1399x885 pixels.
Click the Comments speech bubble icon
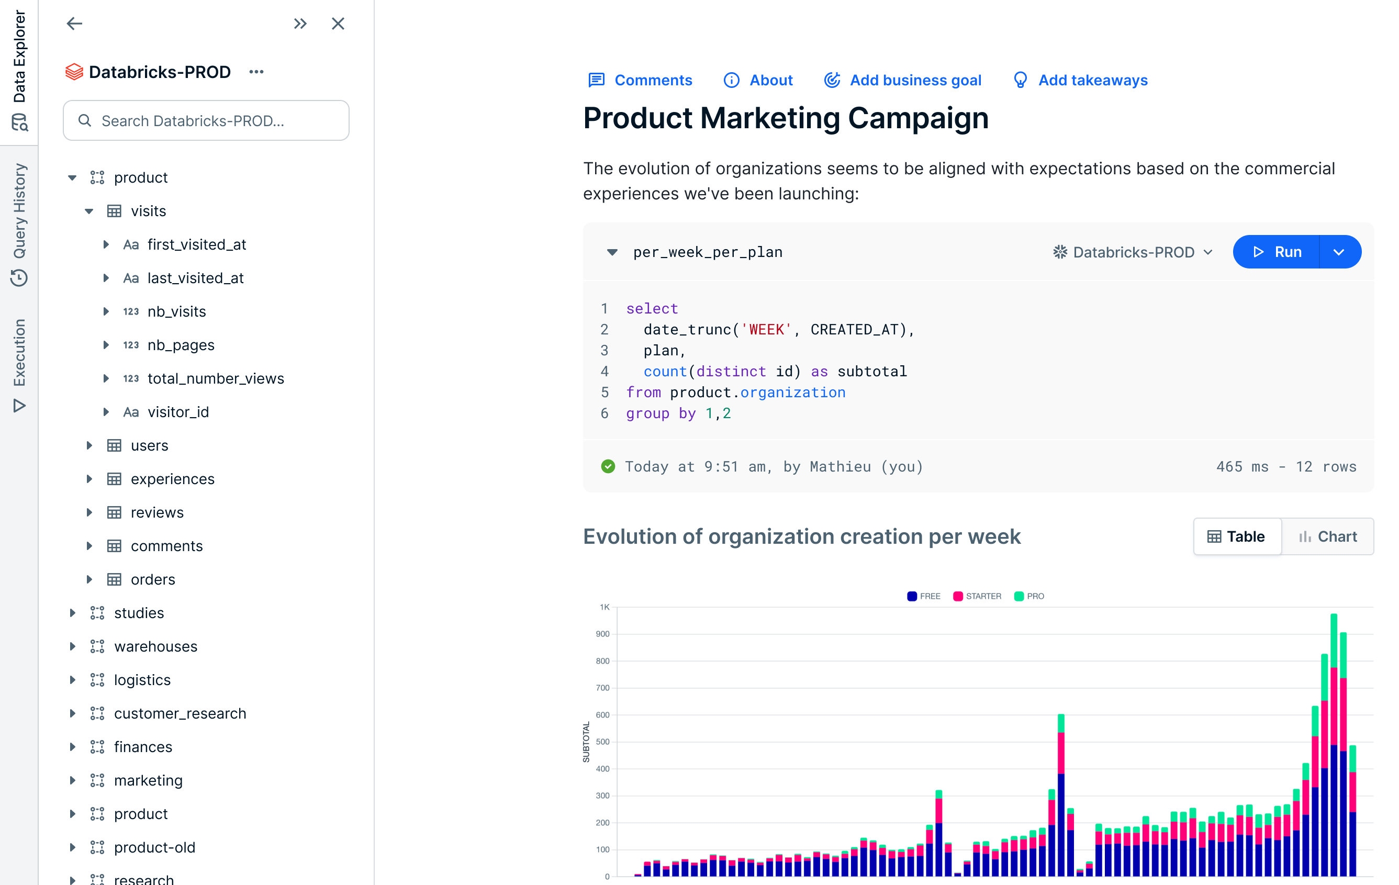click(596, 80)
